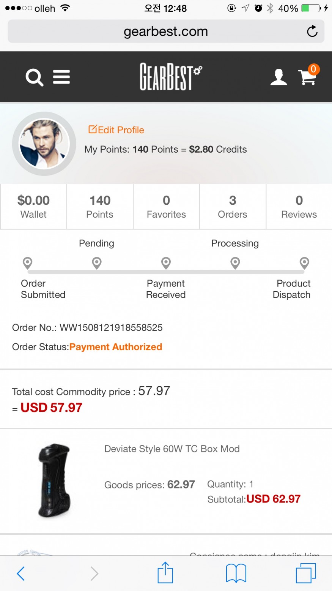Open the Orders tab
The height and width of the screenshot is (591, 332).
(233, 207)
